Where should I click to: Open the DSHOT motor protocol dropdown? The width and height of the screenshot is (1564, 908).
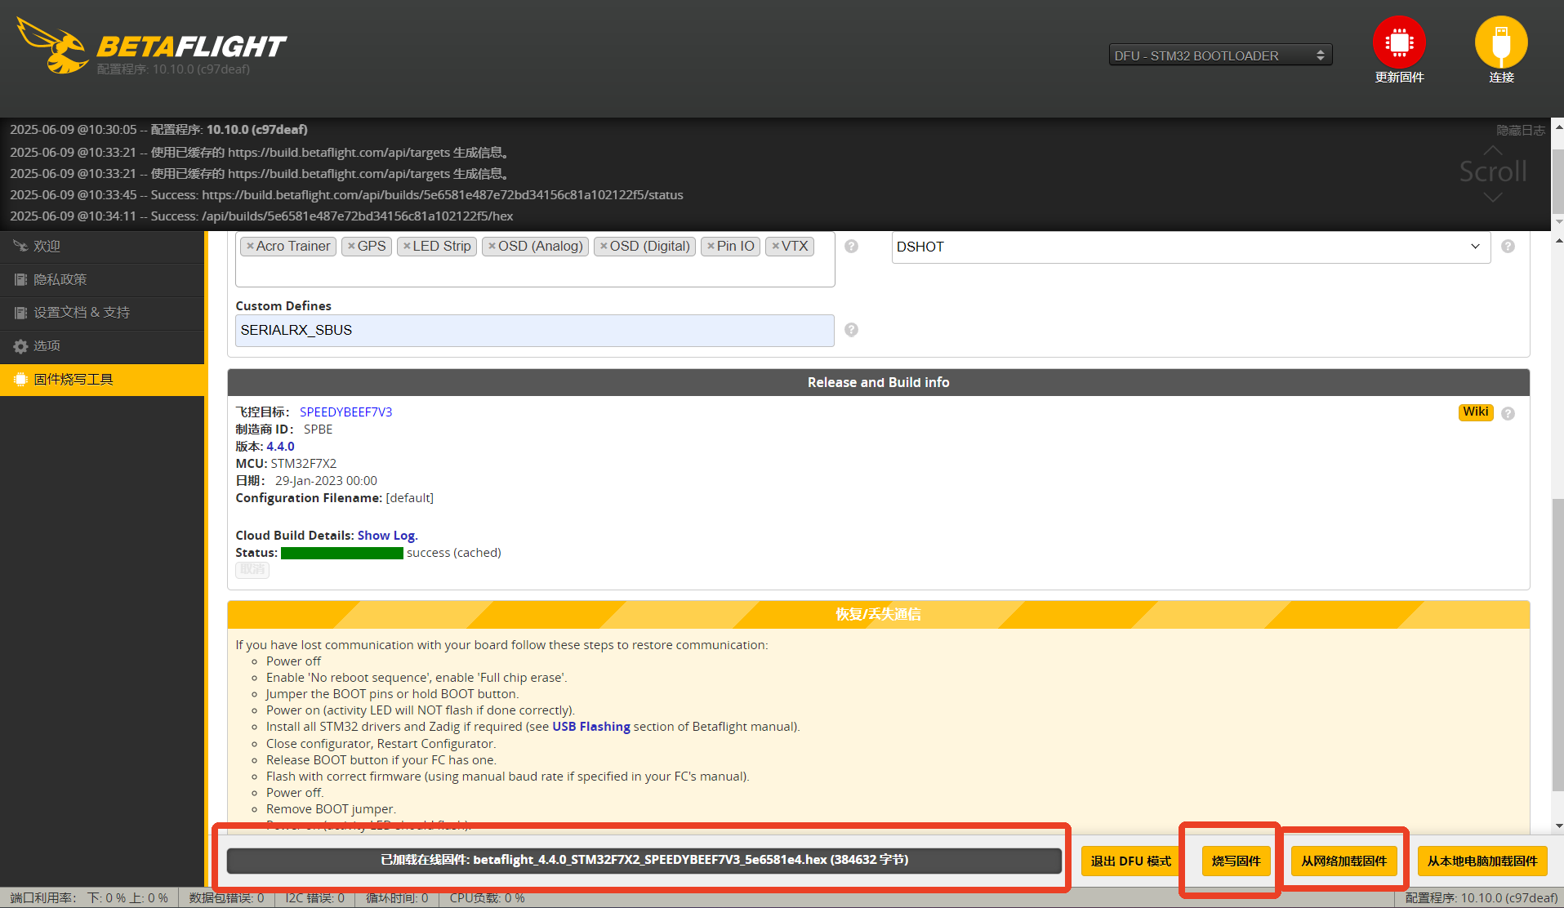pos(1191,247)
